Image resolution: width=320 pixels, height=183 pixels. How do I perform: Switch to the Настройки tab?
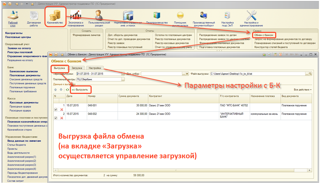click(95, 68)
